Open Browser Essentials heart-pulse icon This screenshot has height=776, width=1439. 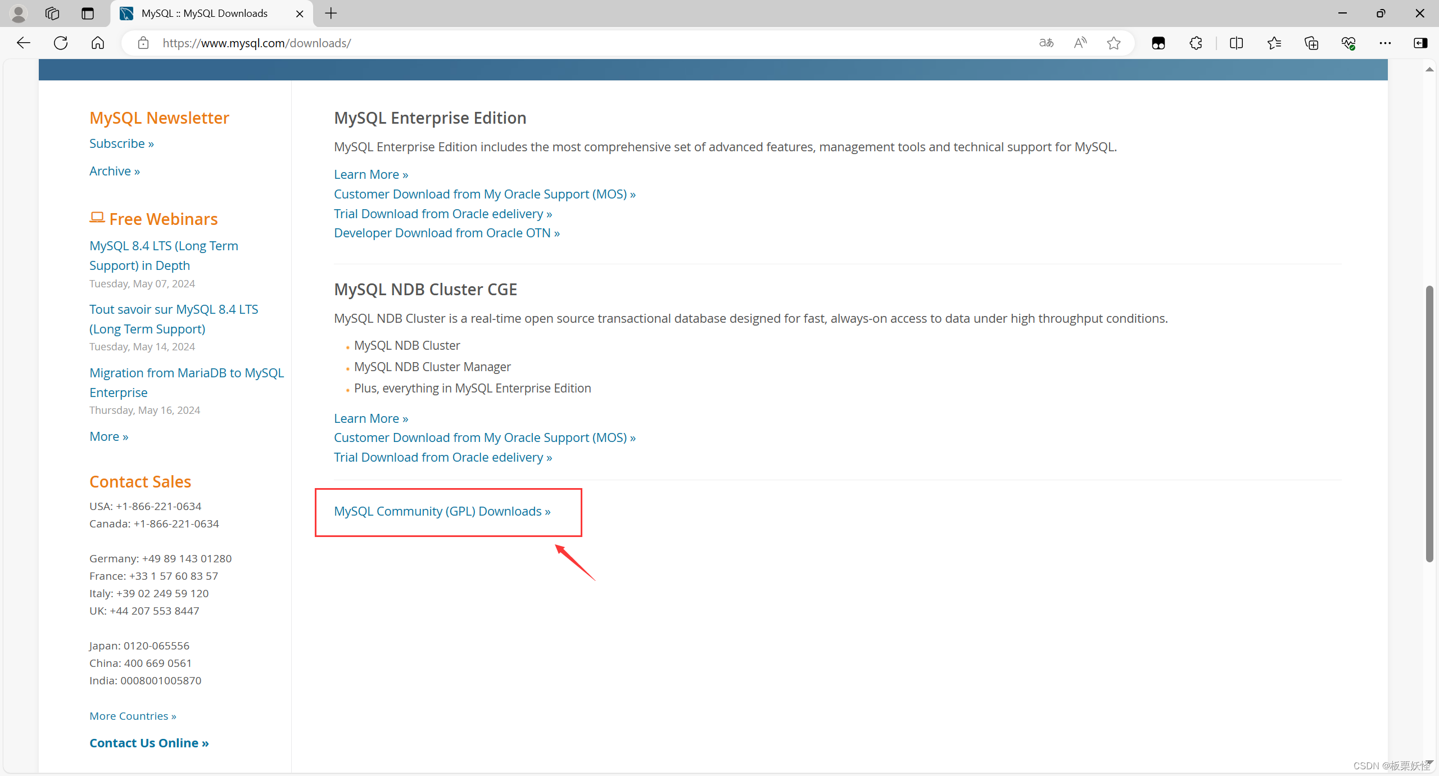point(1349,43)
